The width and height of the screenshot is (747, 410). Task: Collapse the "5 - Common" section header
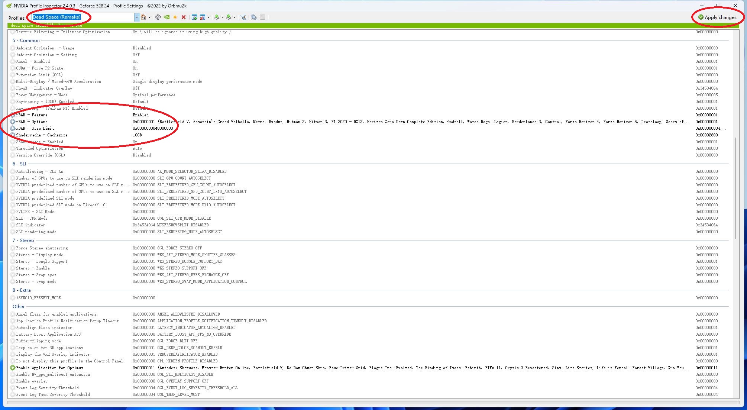[x=26, y=41]
